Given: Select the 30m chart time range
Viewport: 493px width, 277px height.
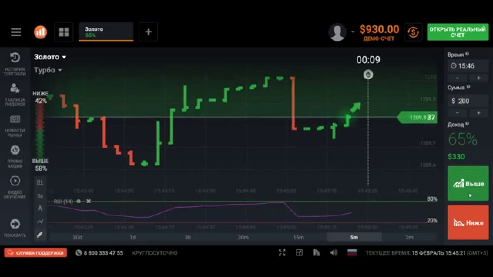Looking at the screenshot, I should point(243,237).
